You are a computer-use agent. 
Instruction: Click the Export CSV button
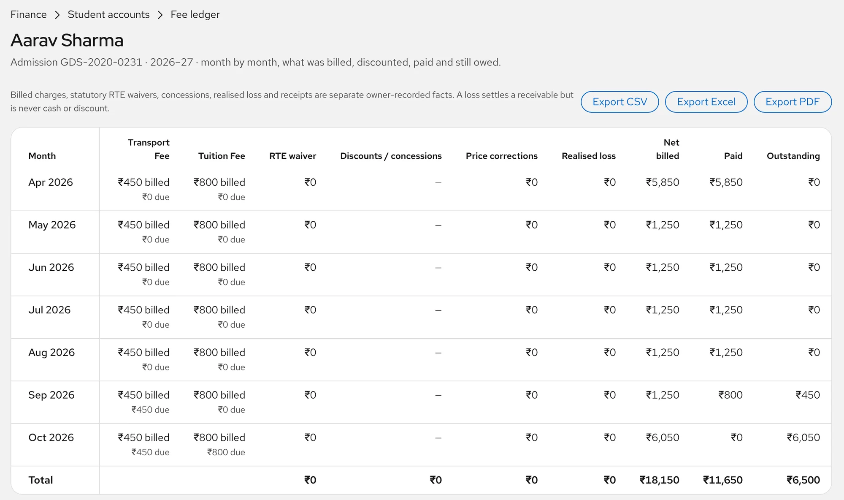pos(619,102)
